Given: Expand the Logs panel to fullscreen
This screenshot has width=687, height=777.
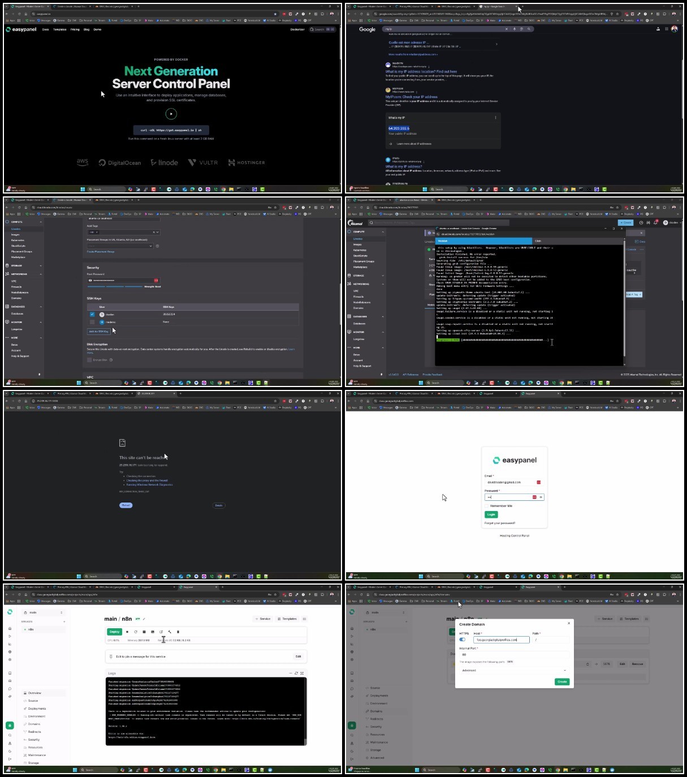Looking at the screenshot, I should 302,673.
